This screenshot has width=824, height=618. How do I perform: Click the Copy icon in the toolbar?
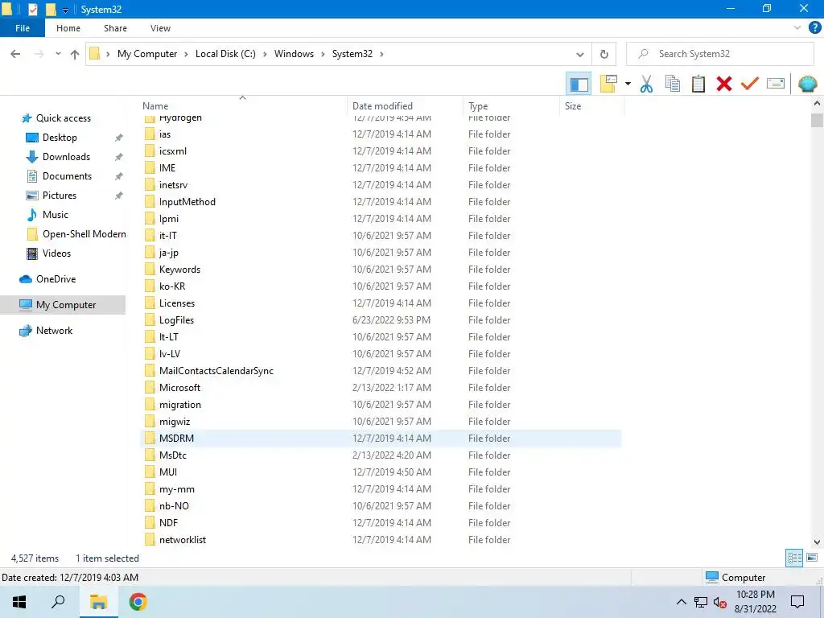(672, 84)
